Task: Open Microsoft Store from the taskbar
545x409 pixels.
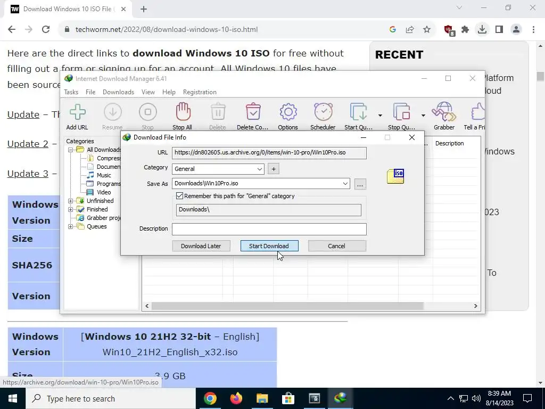Action: [288, 398]
